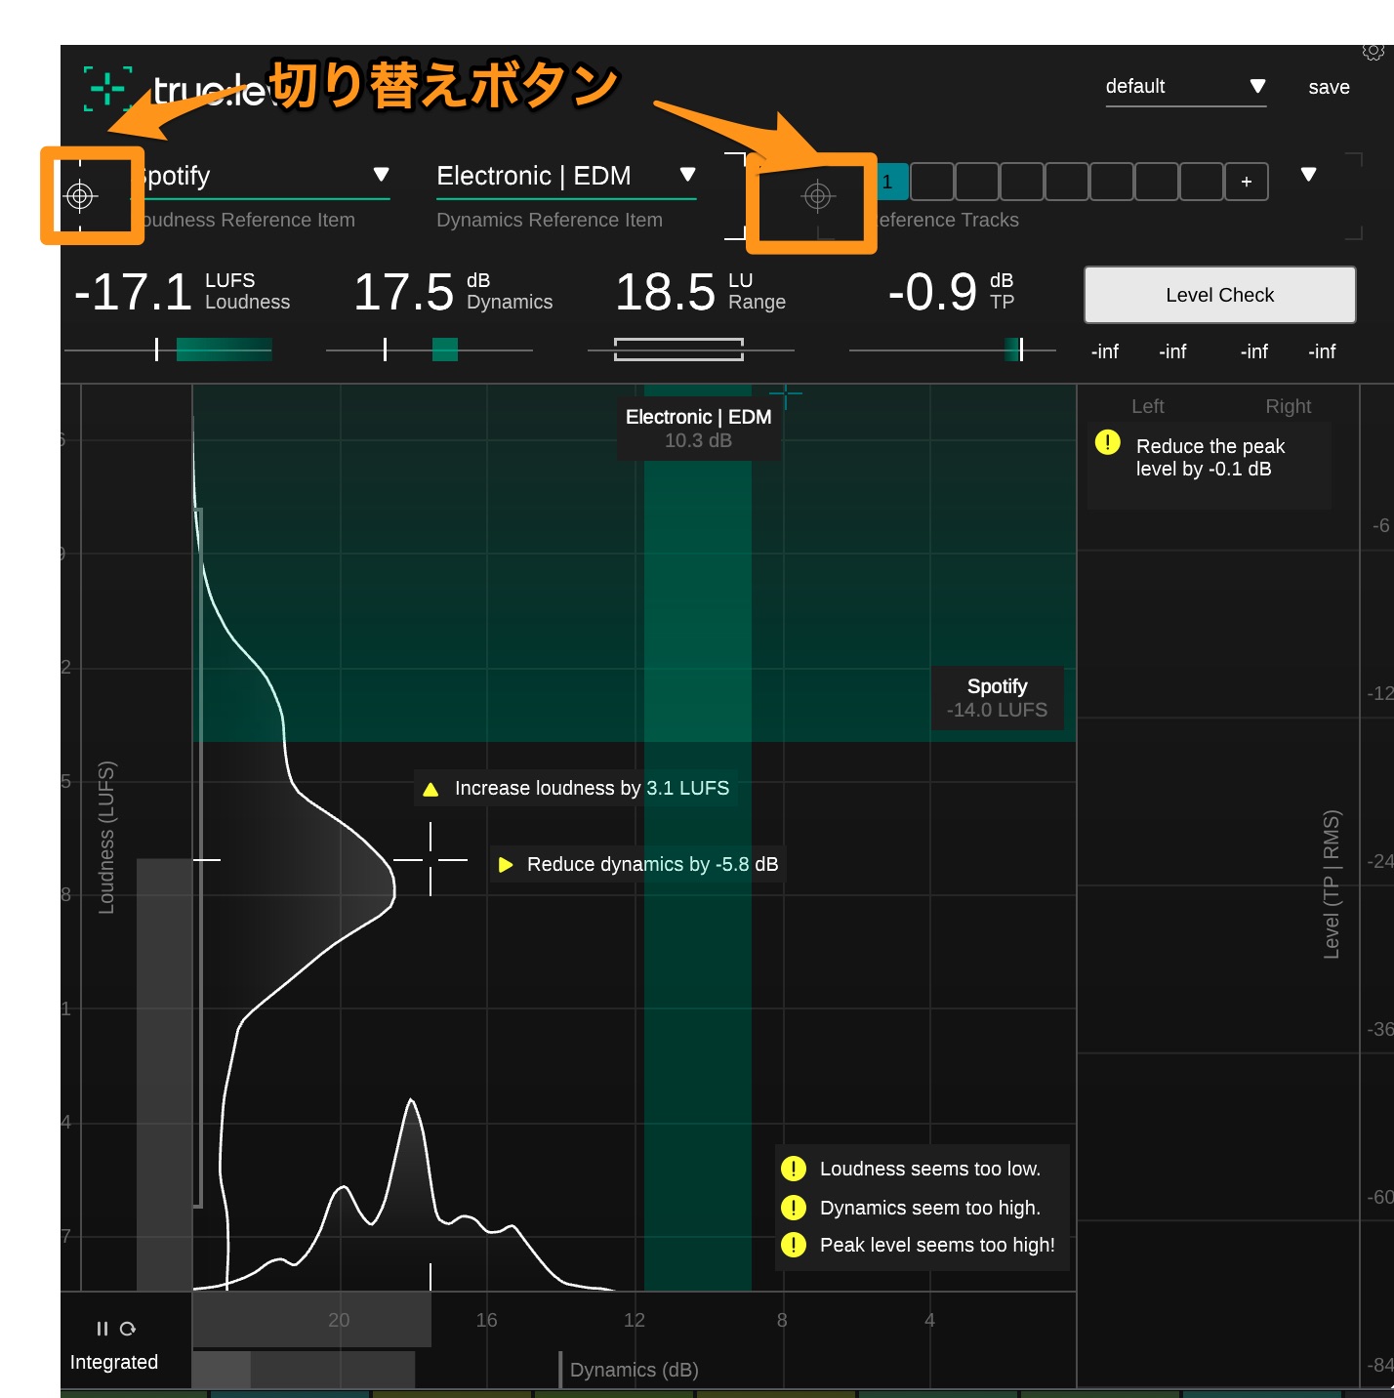
Task: Click the Integrated mode label
Action: tap(114, 1362)
